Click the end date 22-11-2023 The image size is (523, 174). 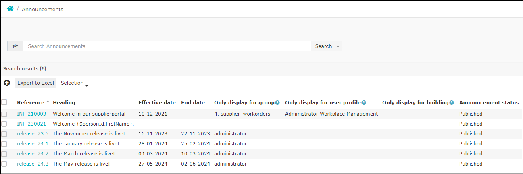pyautogui.click(x=196, y=134)
